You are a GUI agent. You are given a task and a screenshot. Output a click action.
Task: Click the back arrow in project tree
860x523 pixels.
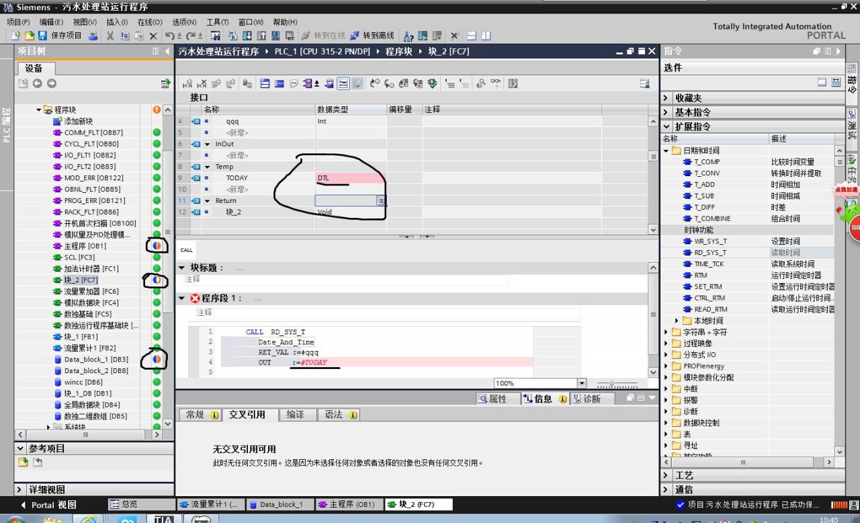click(x=38, y=83)
